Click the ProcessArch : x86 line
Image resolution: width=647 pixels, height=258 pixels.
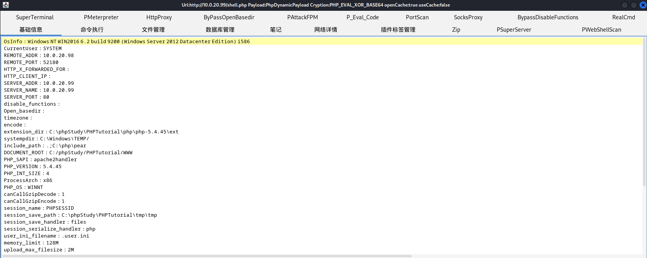click(x=28, y=180)
